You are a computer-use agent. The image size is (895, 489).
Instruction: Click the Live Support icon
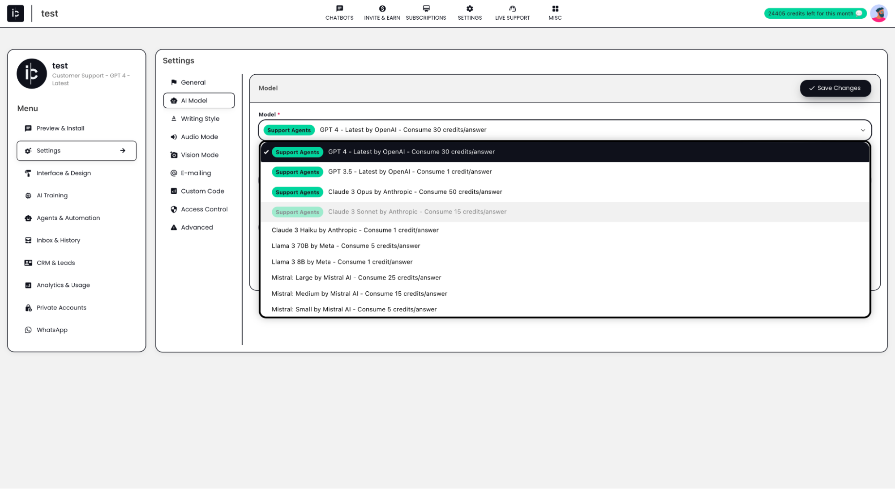click(512, 9)
